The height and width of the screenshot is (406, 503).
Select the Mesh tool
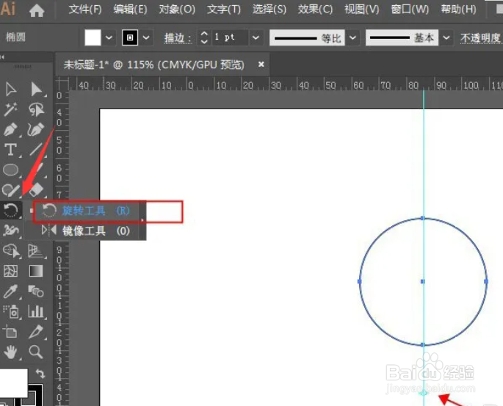11,271
